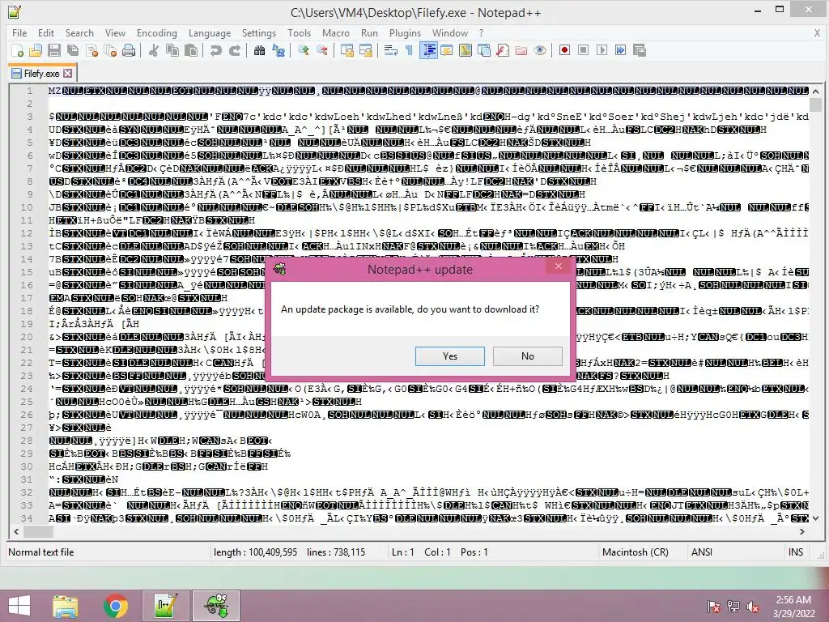The width and height of the screenshot is (829, 622).
Task: Toggle Word wrap in toolbar
Action: (391, 50)
